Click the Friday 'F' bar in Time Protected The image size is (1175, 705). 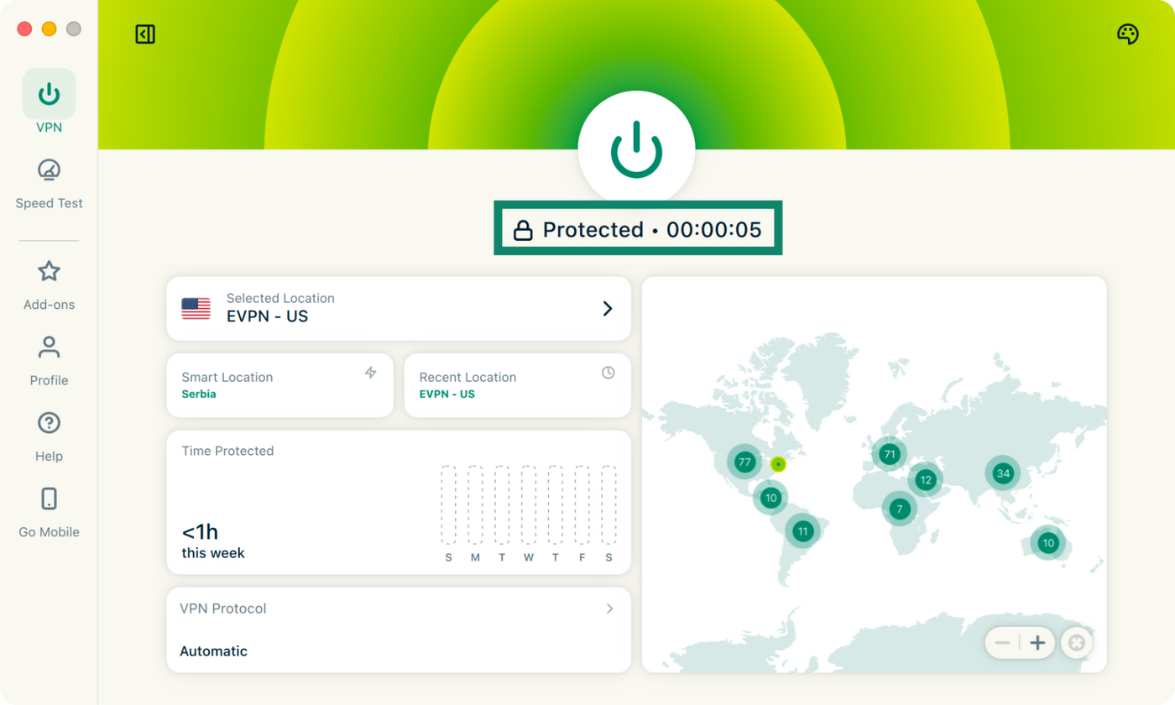click(582, 504)
